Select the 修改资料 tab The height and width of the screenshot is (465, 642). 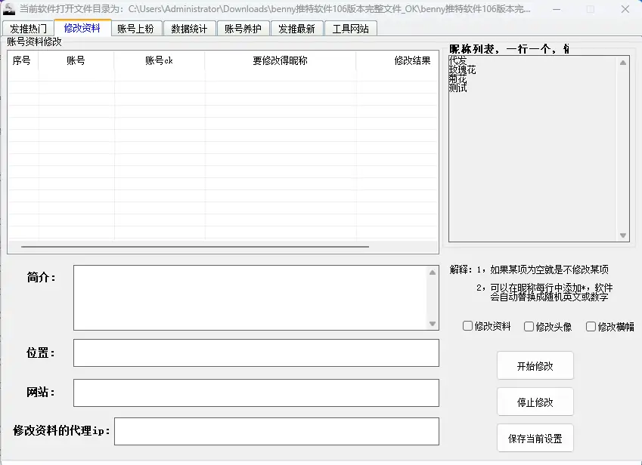pos(82,28)
